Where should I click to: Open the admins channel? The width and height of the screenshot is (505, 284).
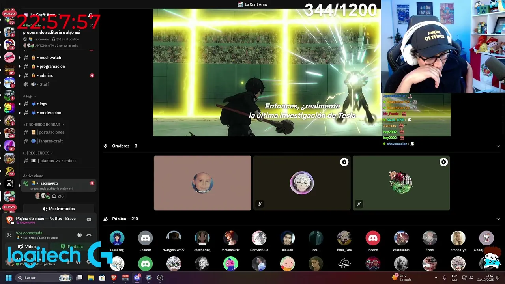pyautogui.click(x=58, y=75)
